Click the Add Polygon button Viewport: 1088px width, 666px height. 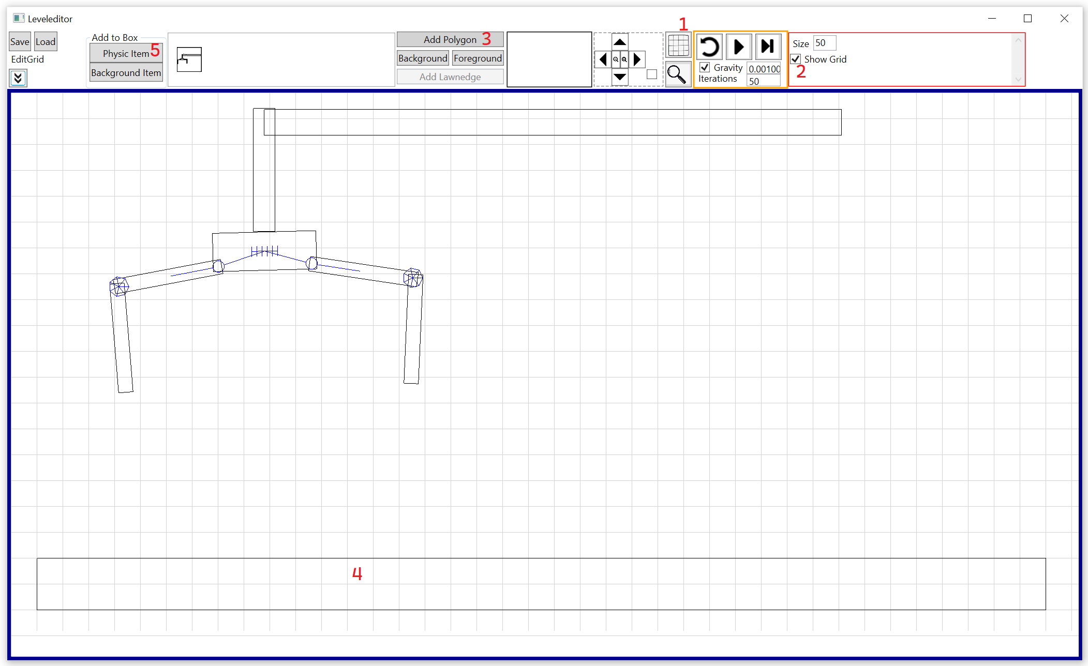(450, 40)
